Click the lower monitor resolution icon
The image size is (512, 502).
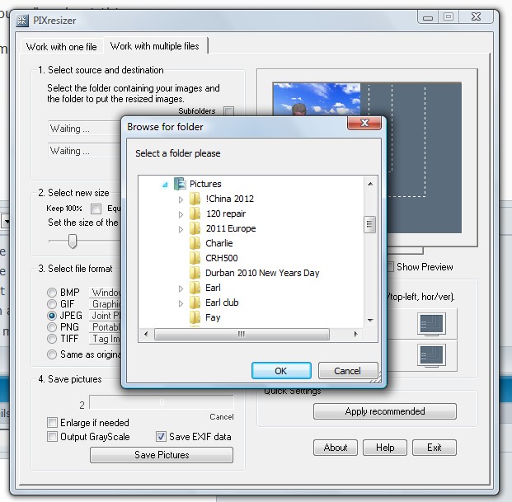tap(431, 355)
